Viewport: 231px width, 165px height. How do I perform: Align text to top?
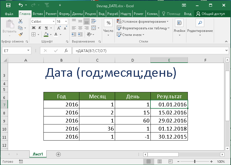click(74, 21)
